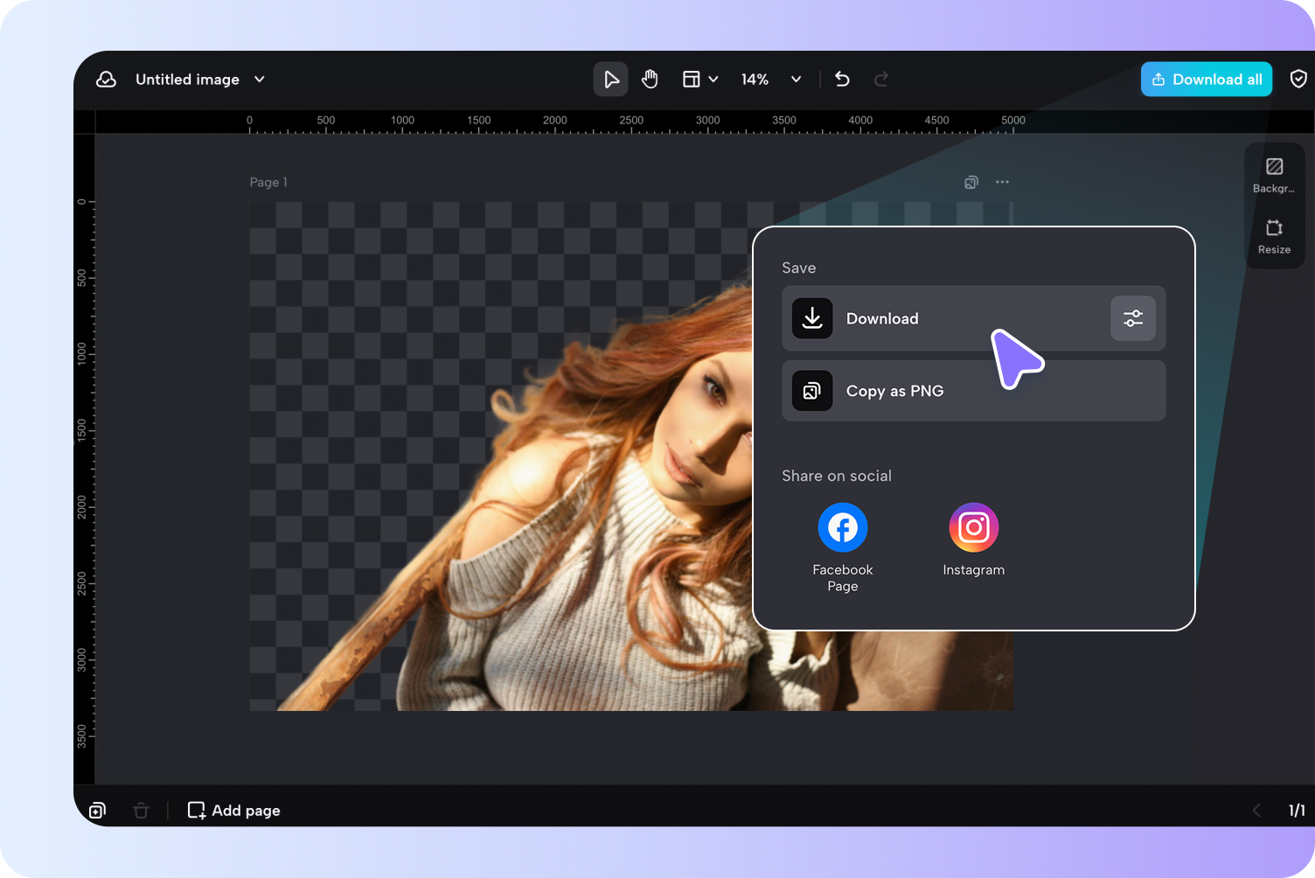Viewport: 1315px width, 878px height.
Task: Select the cursor selection tool
Action: coord(610,79)
